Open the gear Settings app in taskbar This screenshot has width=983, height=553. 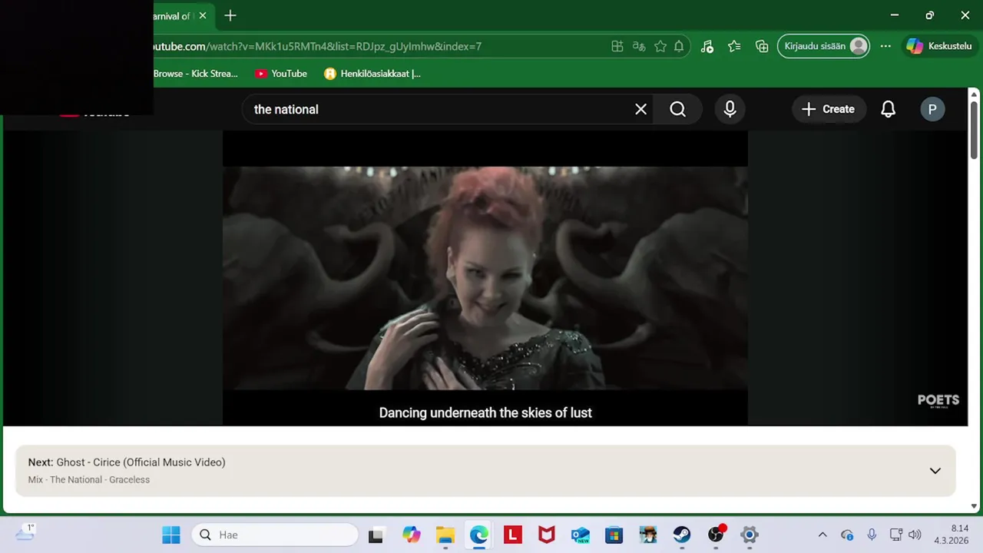point(750,535)
